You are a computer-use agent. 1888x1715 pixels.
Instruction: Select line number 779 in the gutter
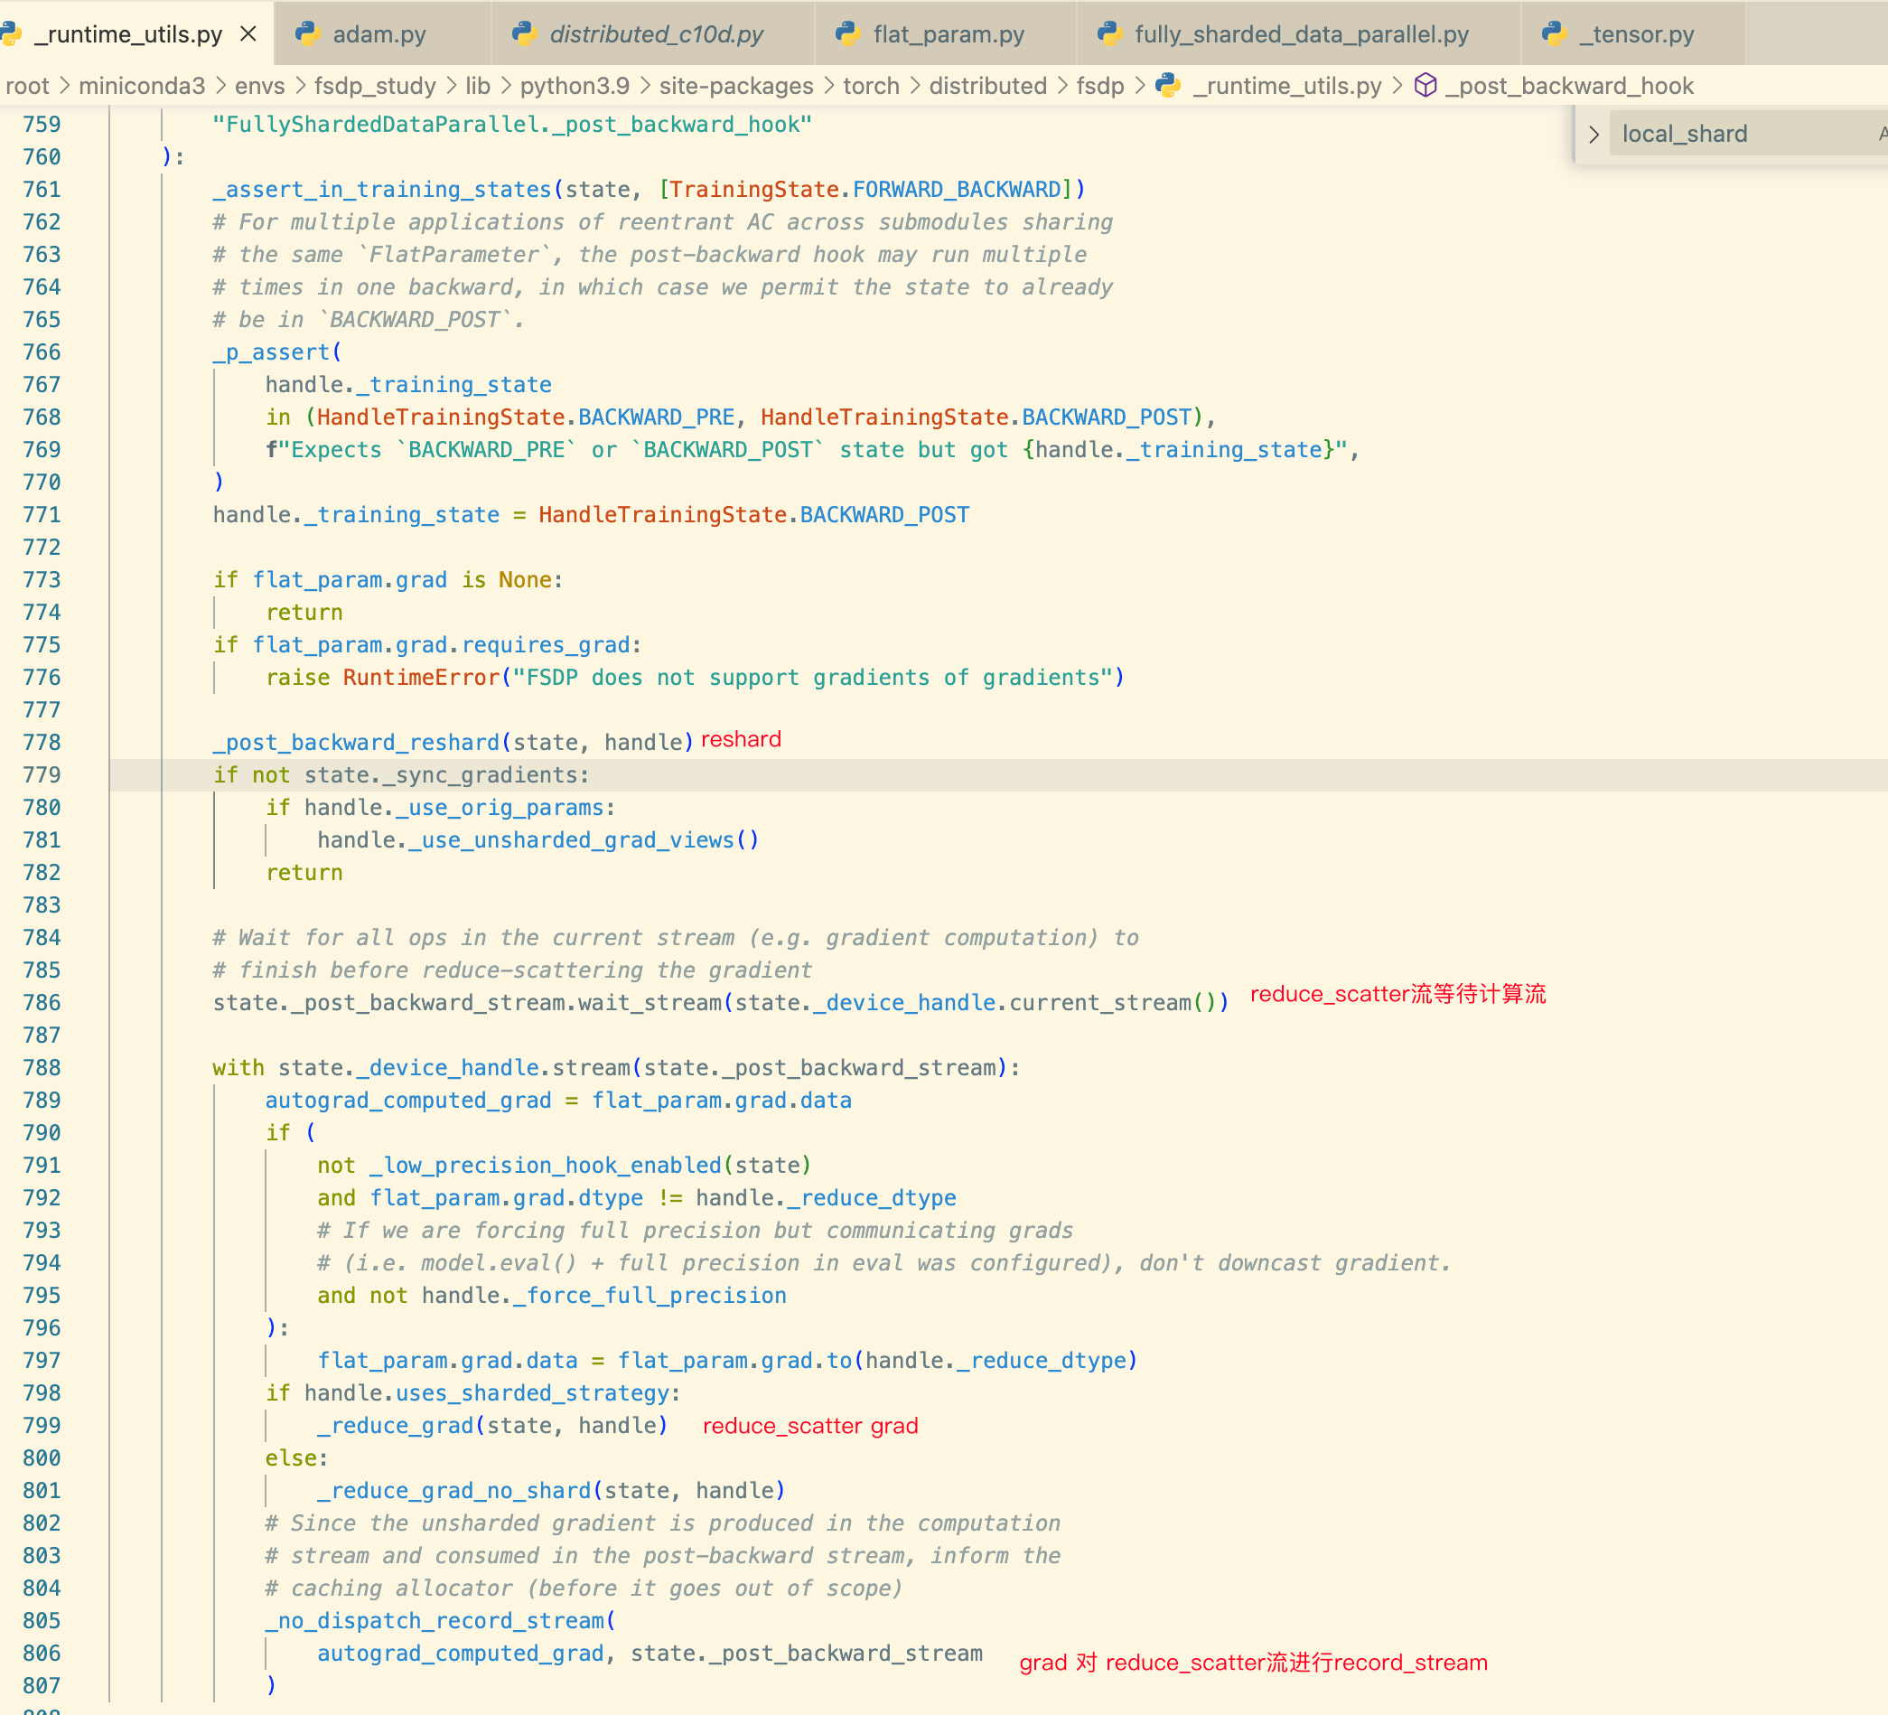tap(42, 774)
